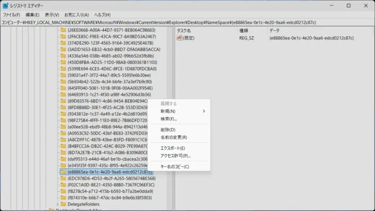Click folder icon of {4336a54d-038b-4685-ab02-99bb52d3fb8b}
The width and height of the screenshot is (375, 211).
(x=63, y=56)
